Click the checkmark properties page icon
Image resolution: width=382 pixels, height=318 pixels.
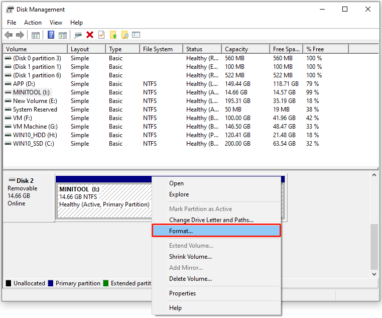[x=101, y=35]
